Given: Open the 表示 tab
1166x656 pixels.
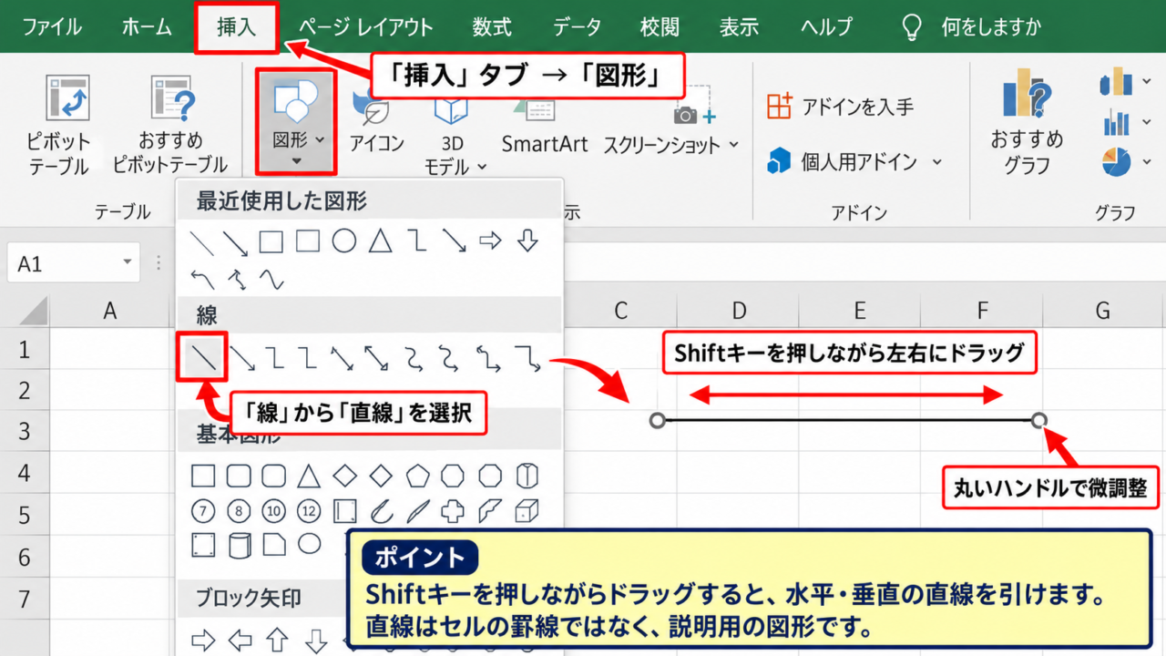Looking at the screenshot, I should tap(739, 26).
